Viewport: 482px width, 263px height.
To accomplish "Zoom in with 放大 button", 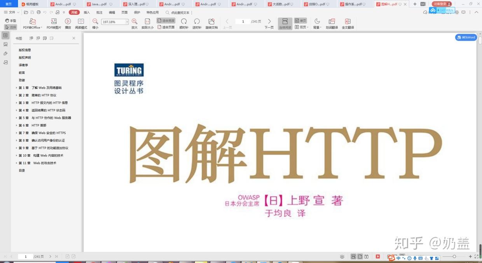I will (134, 24).
